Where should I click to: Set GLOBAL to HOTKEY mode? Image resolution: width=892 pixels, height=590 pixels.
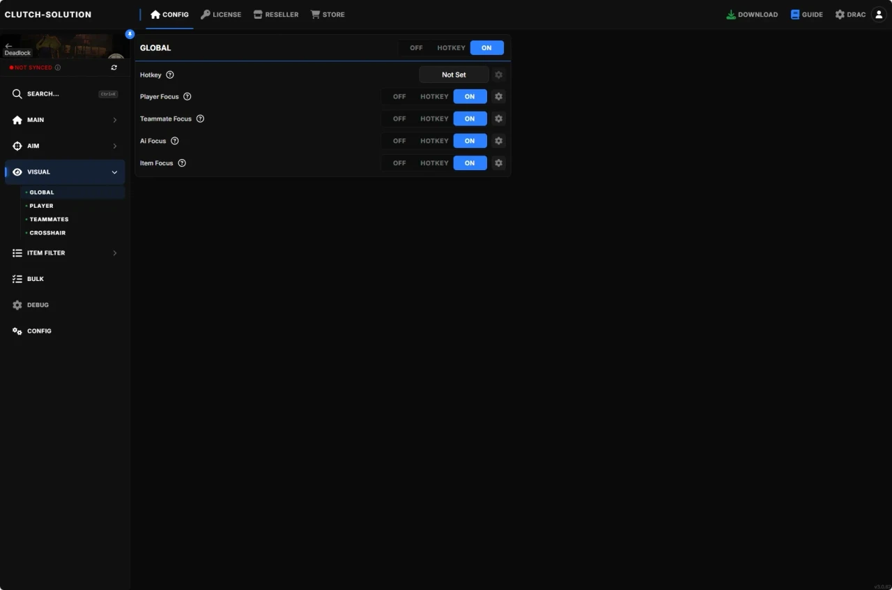(451, 48)
